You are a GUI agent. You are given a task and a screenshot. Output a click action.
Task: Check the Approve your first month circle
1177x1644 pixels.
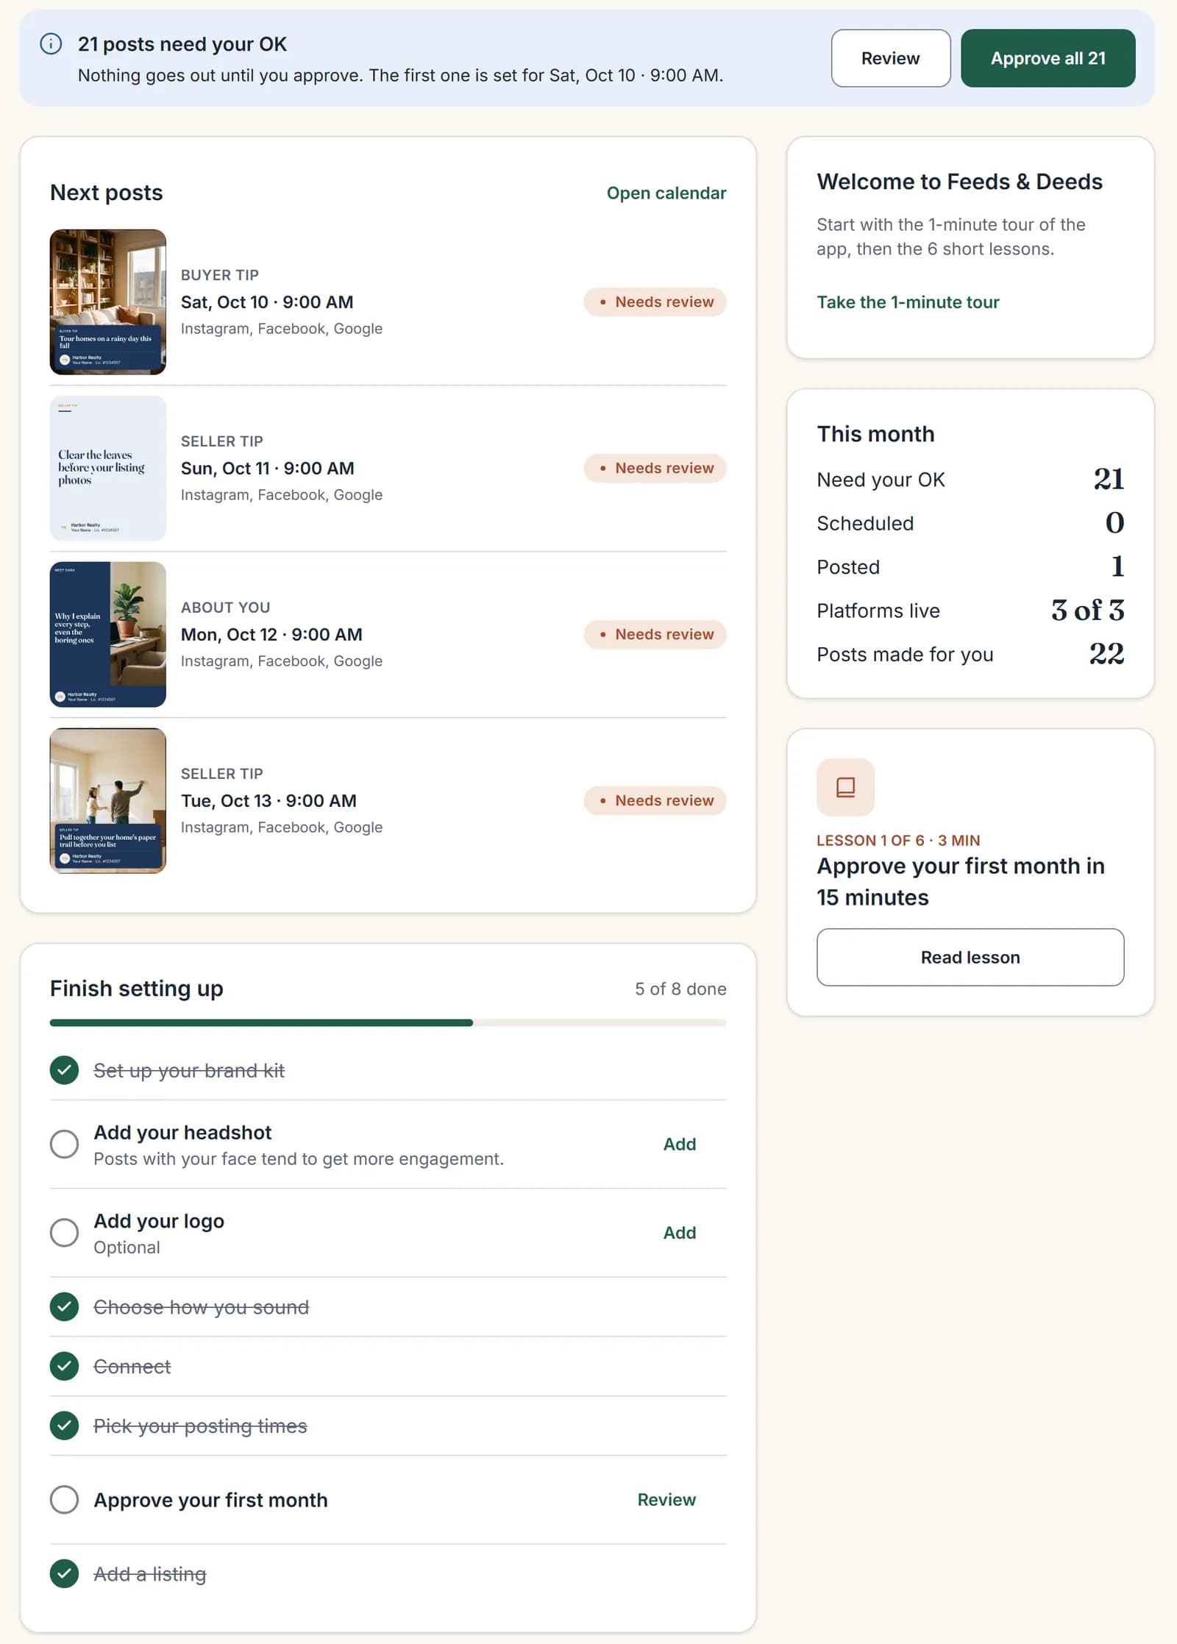[65, 1499]
